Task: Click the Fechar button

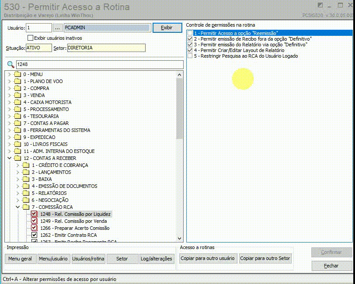Action: tap(331, 266)
